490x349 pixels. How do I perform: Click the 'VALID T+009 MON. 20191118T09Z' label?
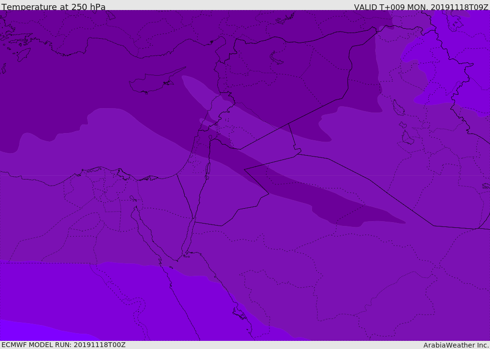click(421, 7)
